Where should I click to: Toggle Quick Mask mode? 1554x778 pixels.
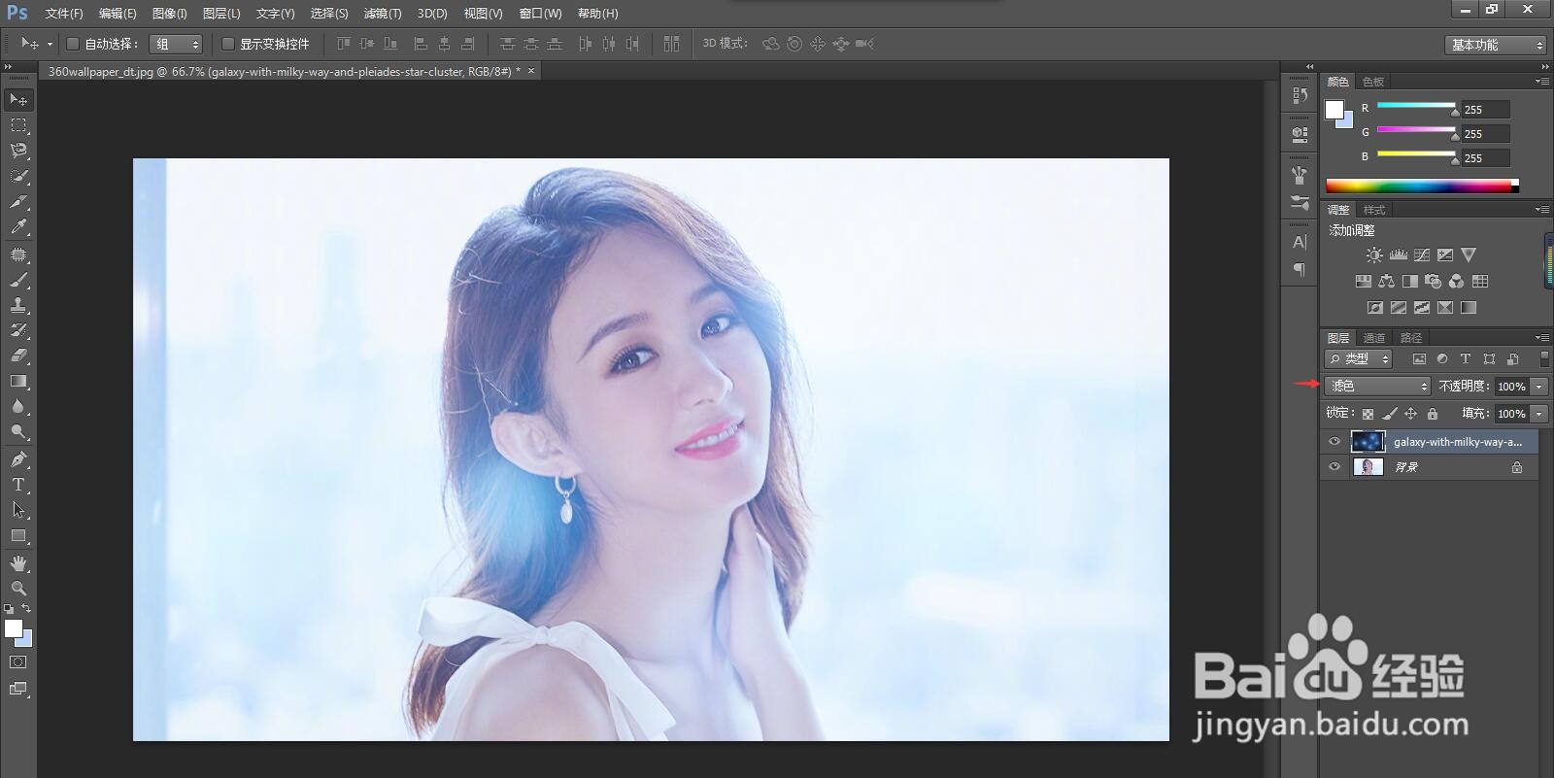coord(18,662)
